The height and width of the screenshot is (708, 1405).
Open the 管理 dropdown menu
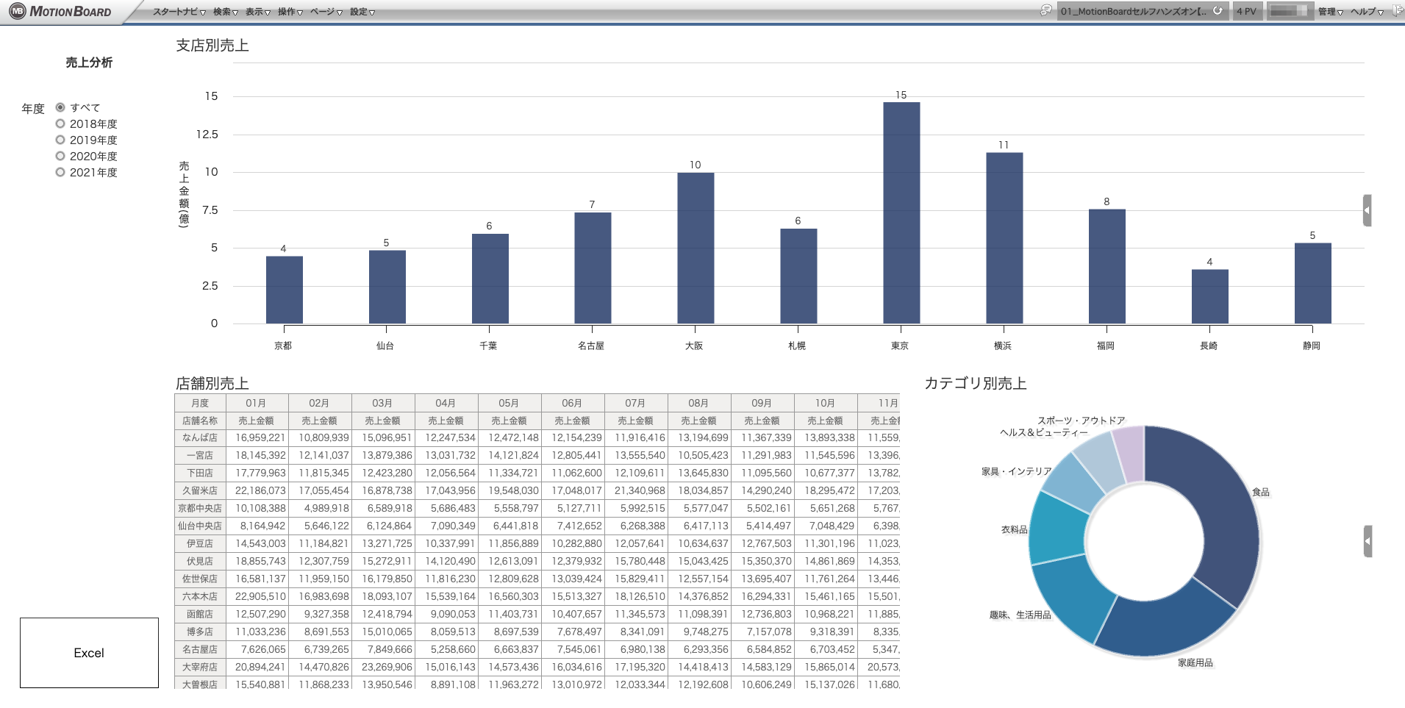(1330, 12)
